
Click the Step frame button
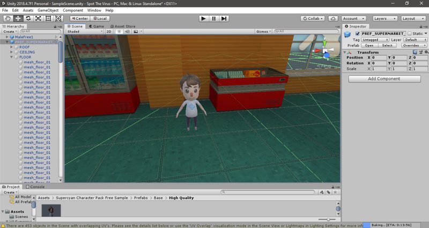pos(224,18)
